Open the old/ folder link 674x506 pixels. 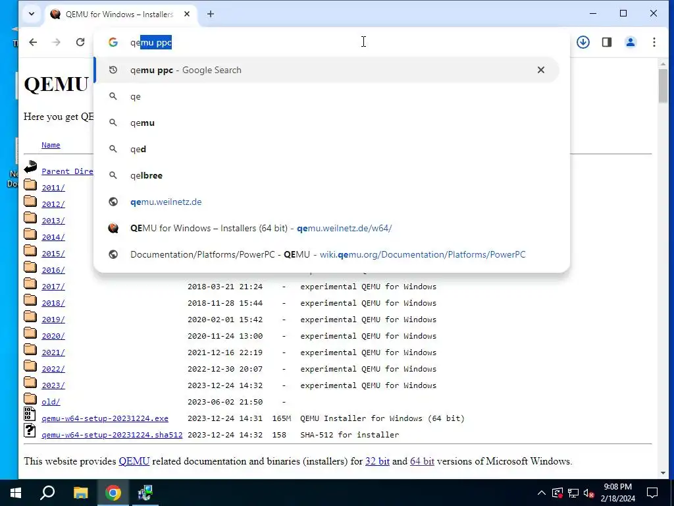click(x=51, y=402)
